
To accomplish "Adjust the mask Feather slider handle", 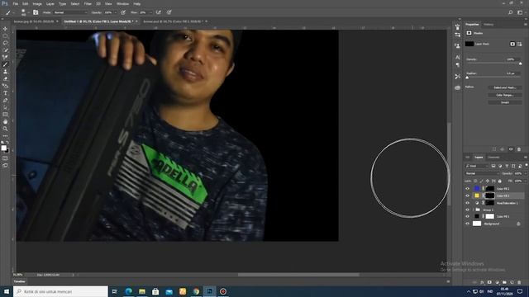I will [467, 78].
